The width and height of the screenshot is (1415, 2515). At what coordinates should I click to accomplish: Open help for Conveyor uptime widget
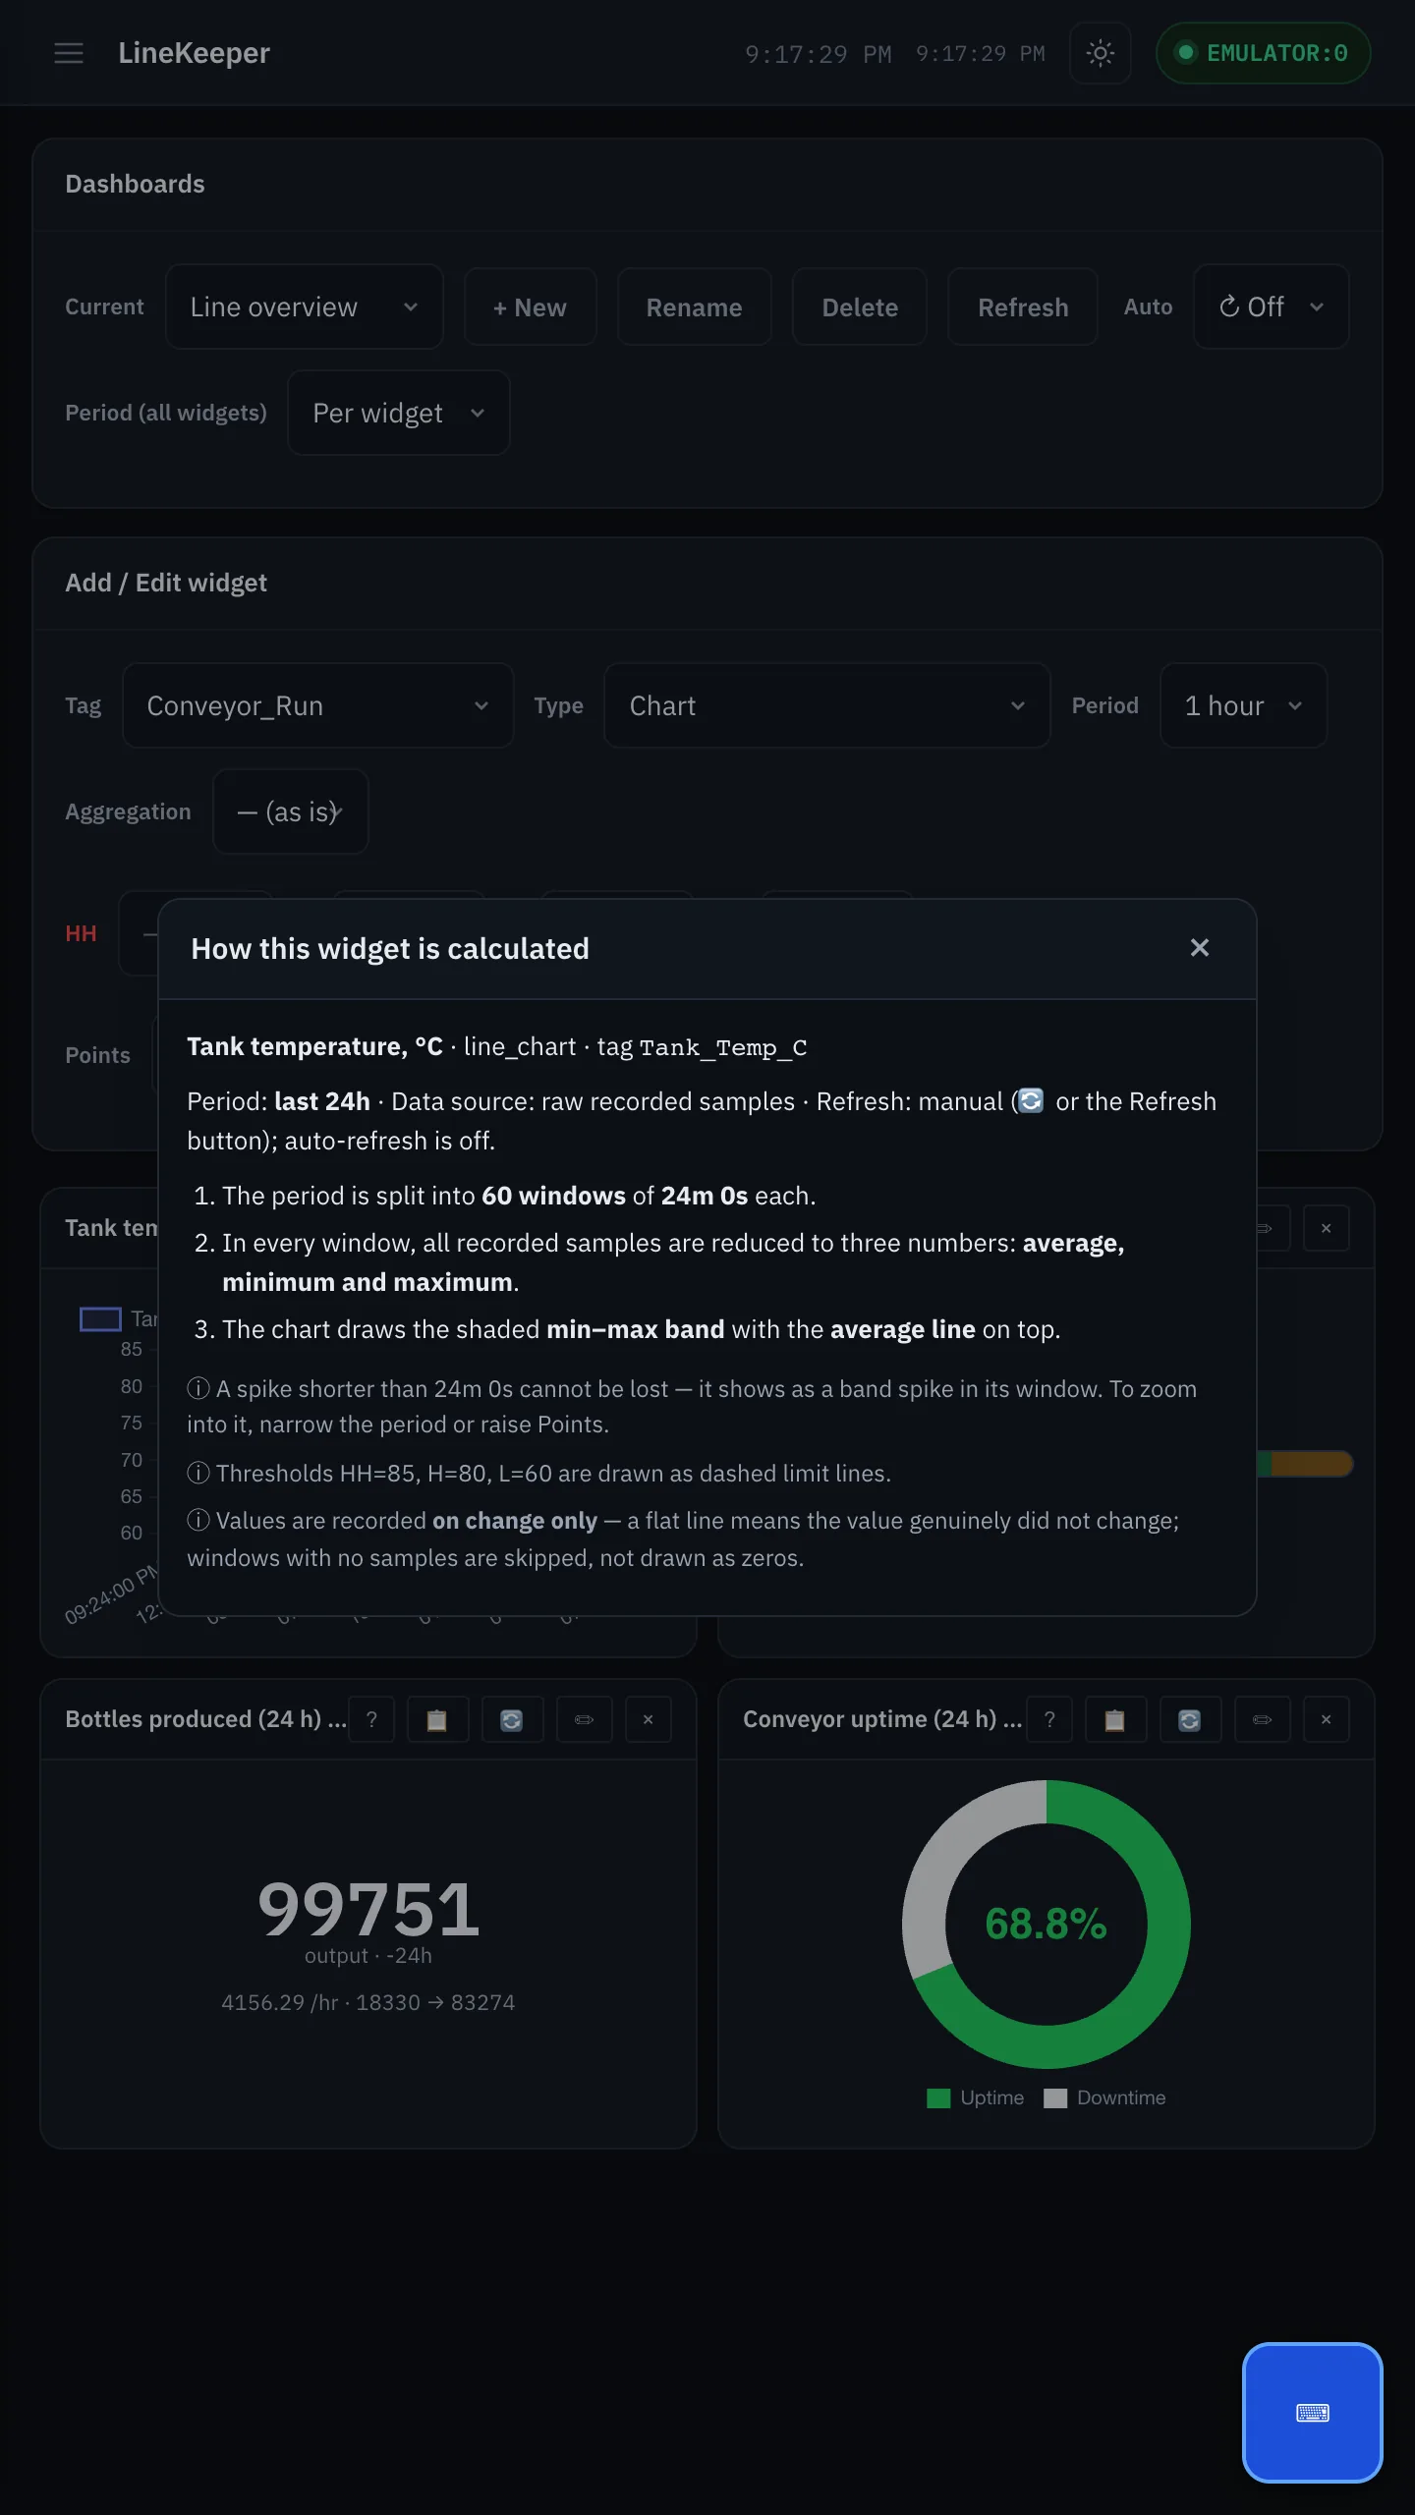point(1049,1719)
